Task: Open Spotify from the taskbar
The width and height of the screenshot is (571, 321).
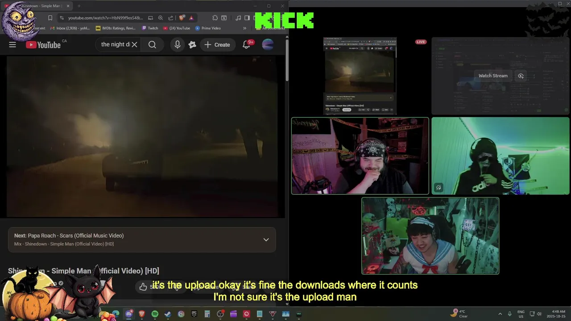Action: (x=155, y=314)
